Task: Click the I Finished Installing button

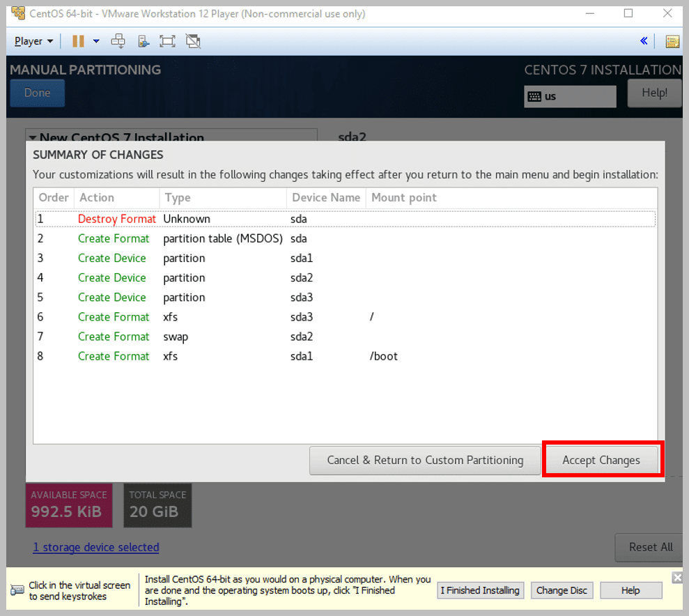Action: pos(480,590)
